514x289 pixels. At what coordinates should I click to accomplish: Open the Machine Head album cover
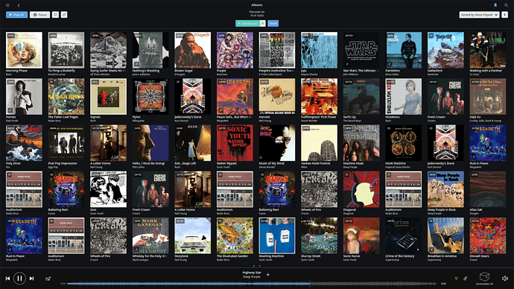click(361, 143)
